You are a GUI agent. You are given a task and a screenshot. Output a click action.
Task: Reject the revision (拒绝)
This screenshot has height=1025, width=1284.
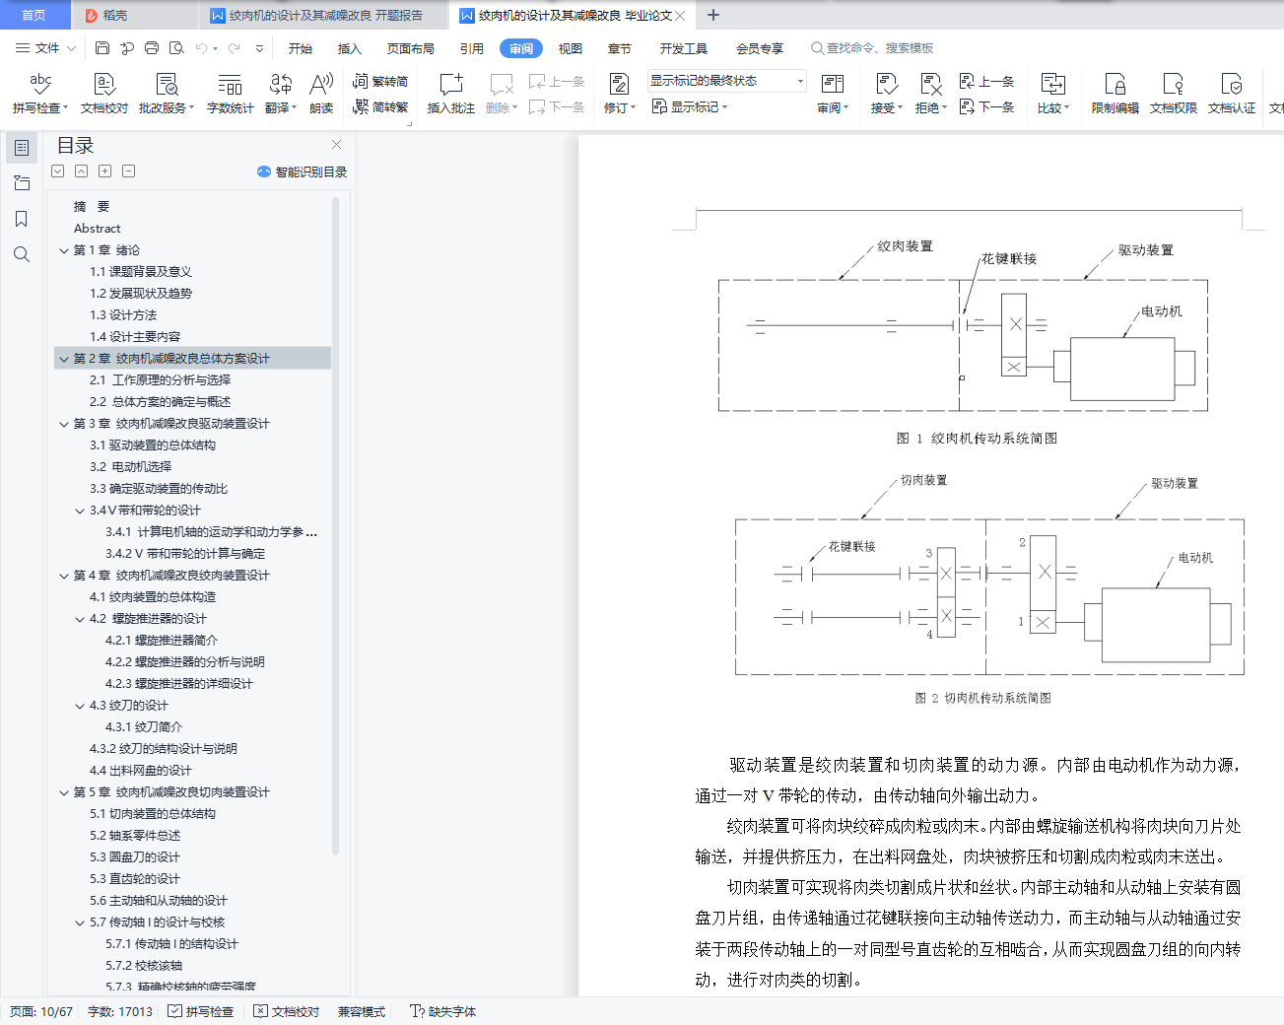(931, 94)
